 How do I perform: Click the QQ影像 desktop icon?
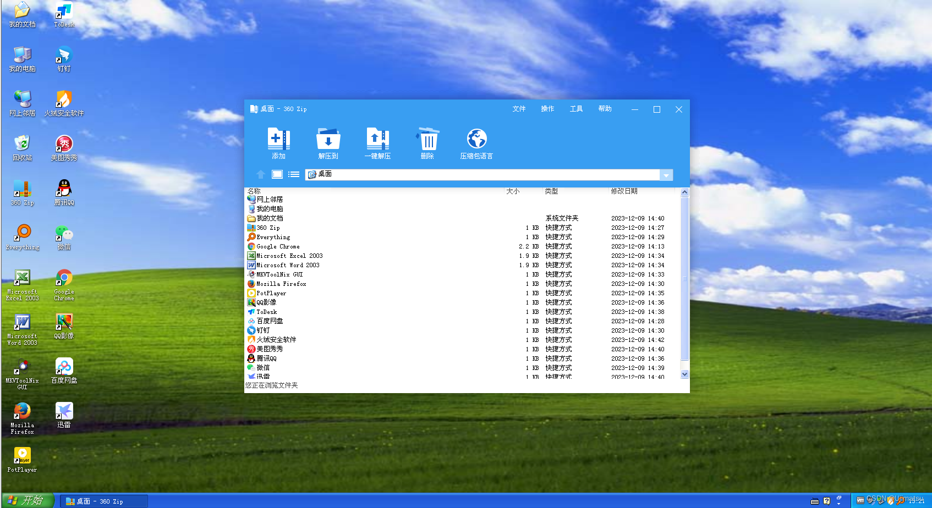click(64, 327)
